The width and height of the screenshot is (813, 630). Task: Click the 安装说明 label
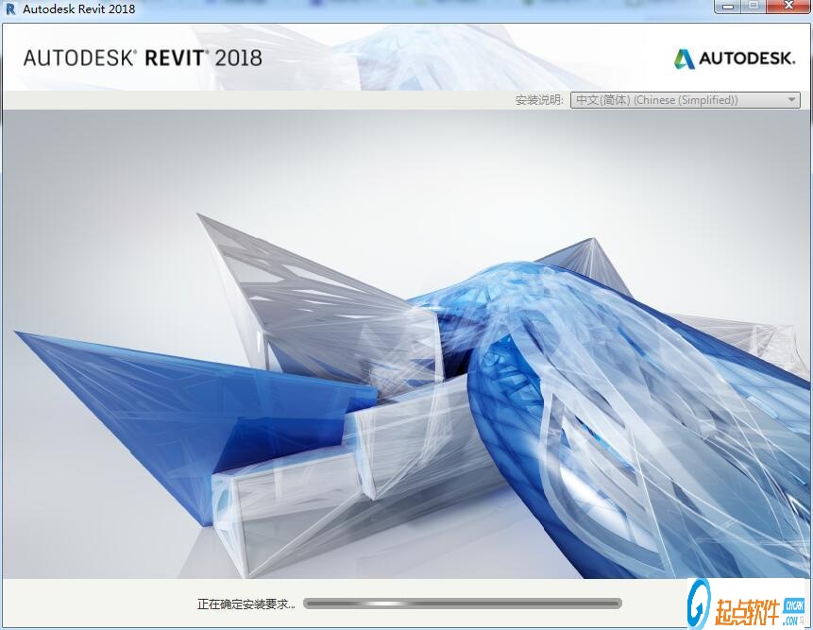tap(539, 100)
